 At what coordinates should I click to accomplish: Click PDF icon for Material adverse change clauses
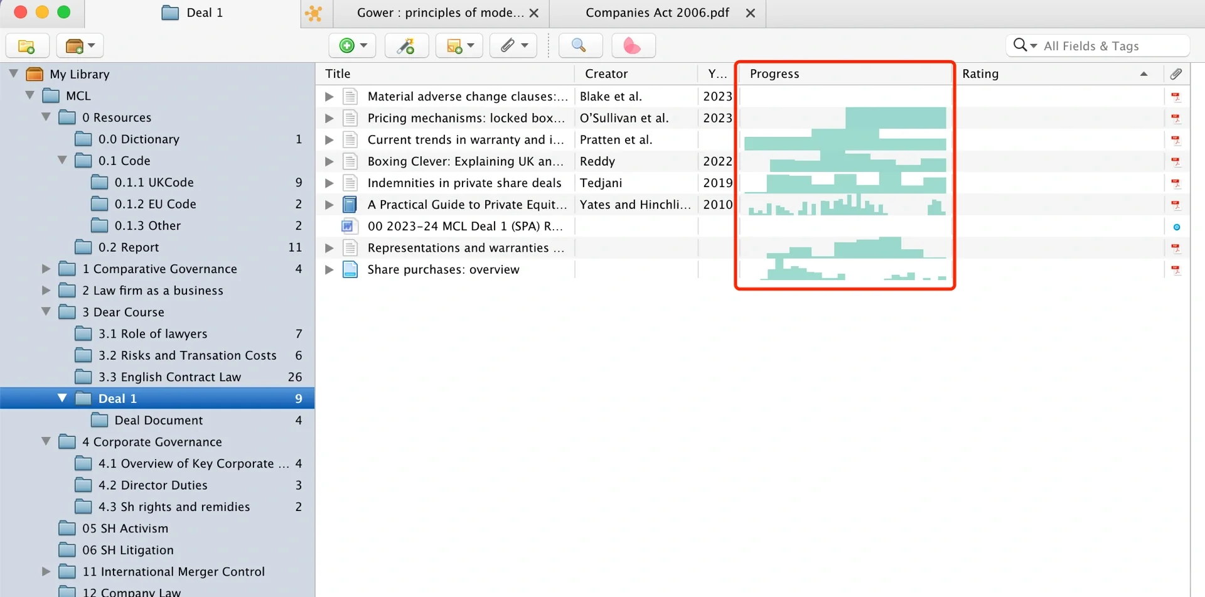(1176, 97)
